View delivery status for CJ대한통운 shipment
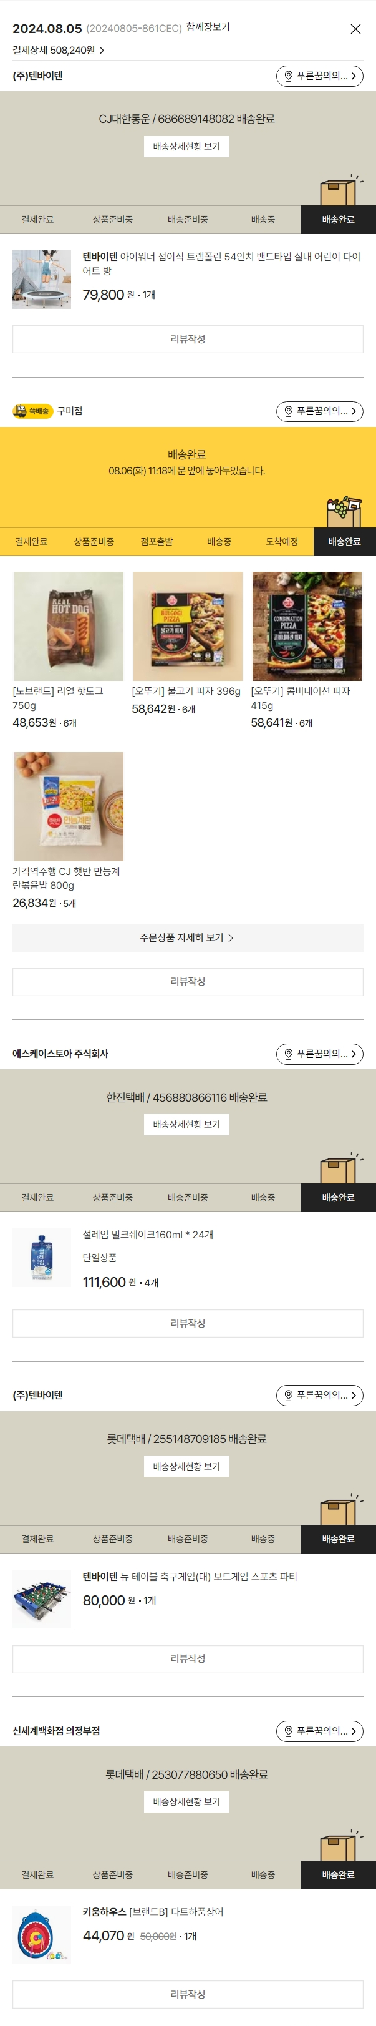Image resolution: width=376 pixels, height=2026 pixels. pyautogui.click(x=187, y=147)
